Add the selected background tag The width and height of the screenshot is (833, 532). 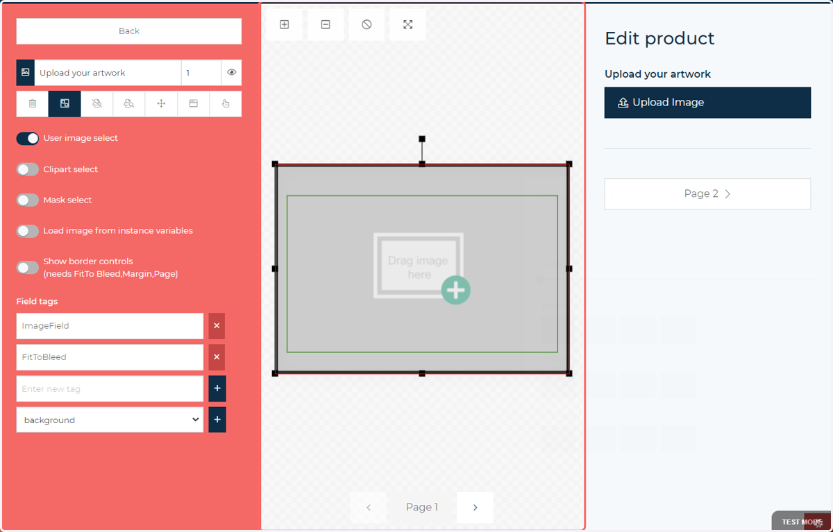click(x=217, y=420)
